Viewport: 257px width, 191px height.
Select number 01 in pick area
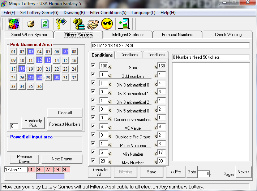[13, 52]
